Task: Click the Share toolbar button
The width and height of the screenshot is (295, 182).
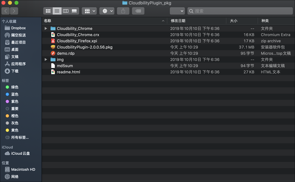Action: 123,11
